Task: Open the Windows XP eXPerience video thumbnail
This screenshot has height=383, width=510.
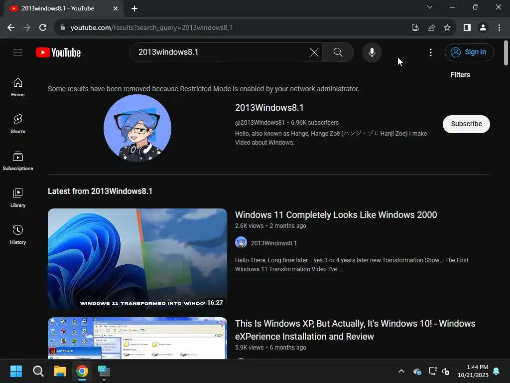Action: click(x=137, y=338)
